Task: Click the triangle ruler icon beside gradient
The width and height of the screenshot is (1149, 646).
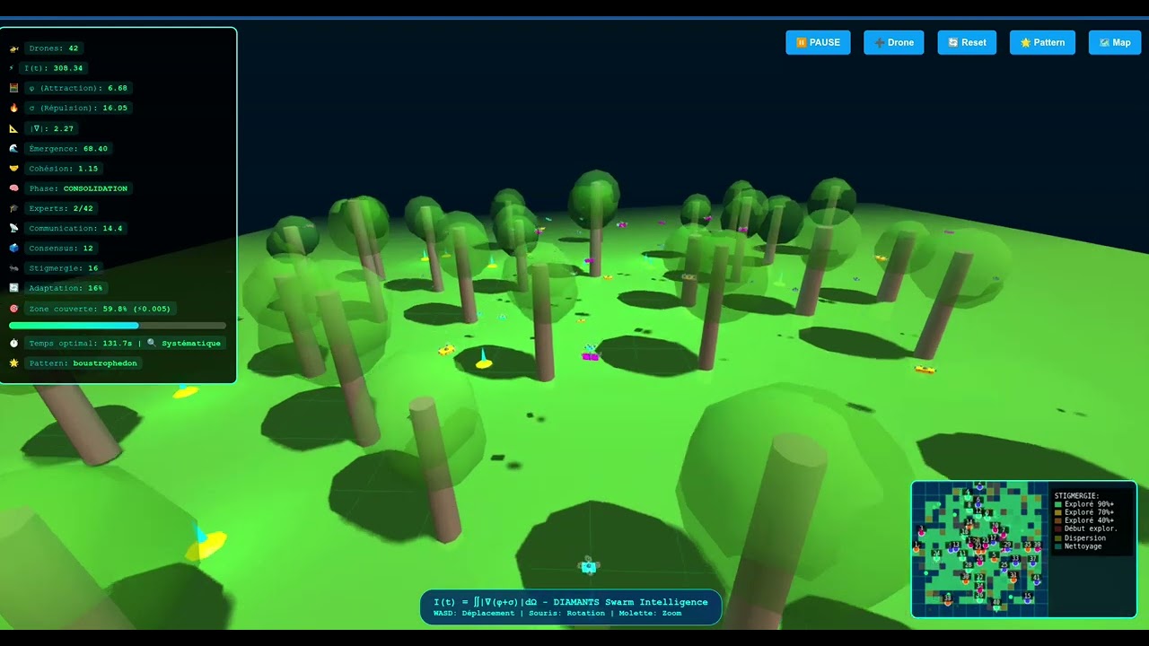Action: click(13, 128)
